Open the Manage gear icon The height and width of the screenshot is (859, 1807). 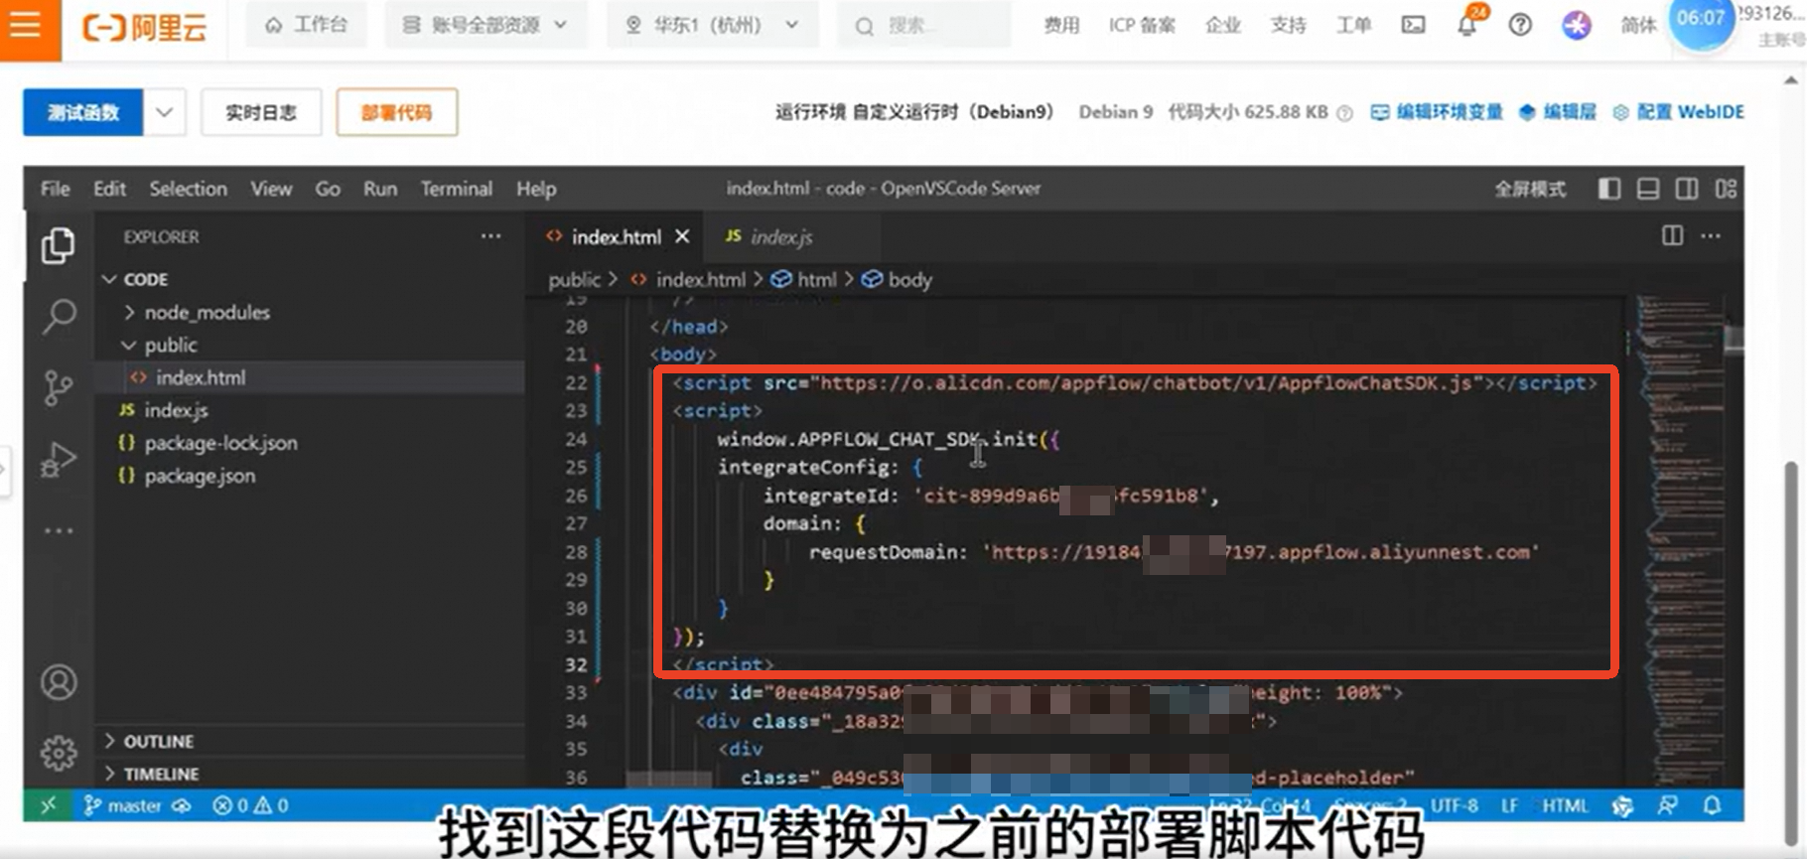tap(59, 754)
